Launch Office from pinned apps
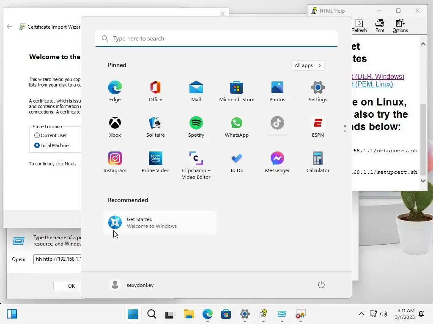 coord(156,91)
